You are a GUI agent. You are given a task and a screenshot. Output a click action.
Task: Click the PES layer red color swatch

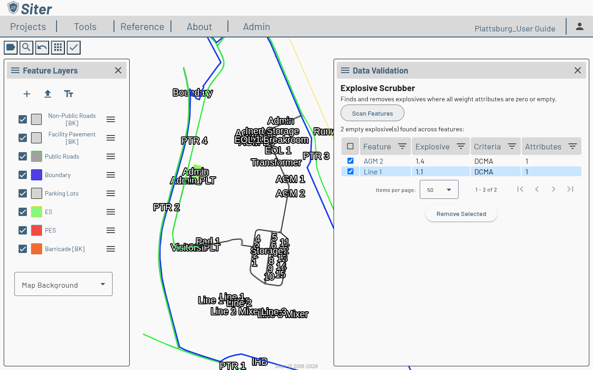click(x=37, y=230)
